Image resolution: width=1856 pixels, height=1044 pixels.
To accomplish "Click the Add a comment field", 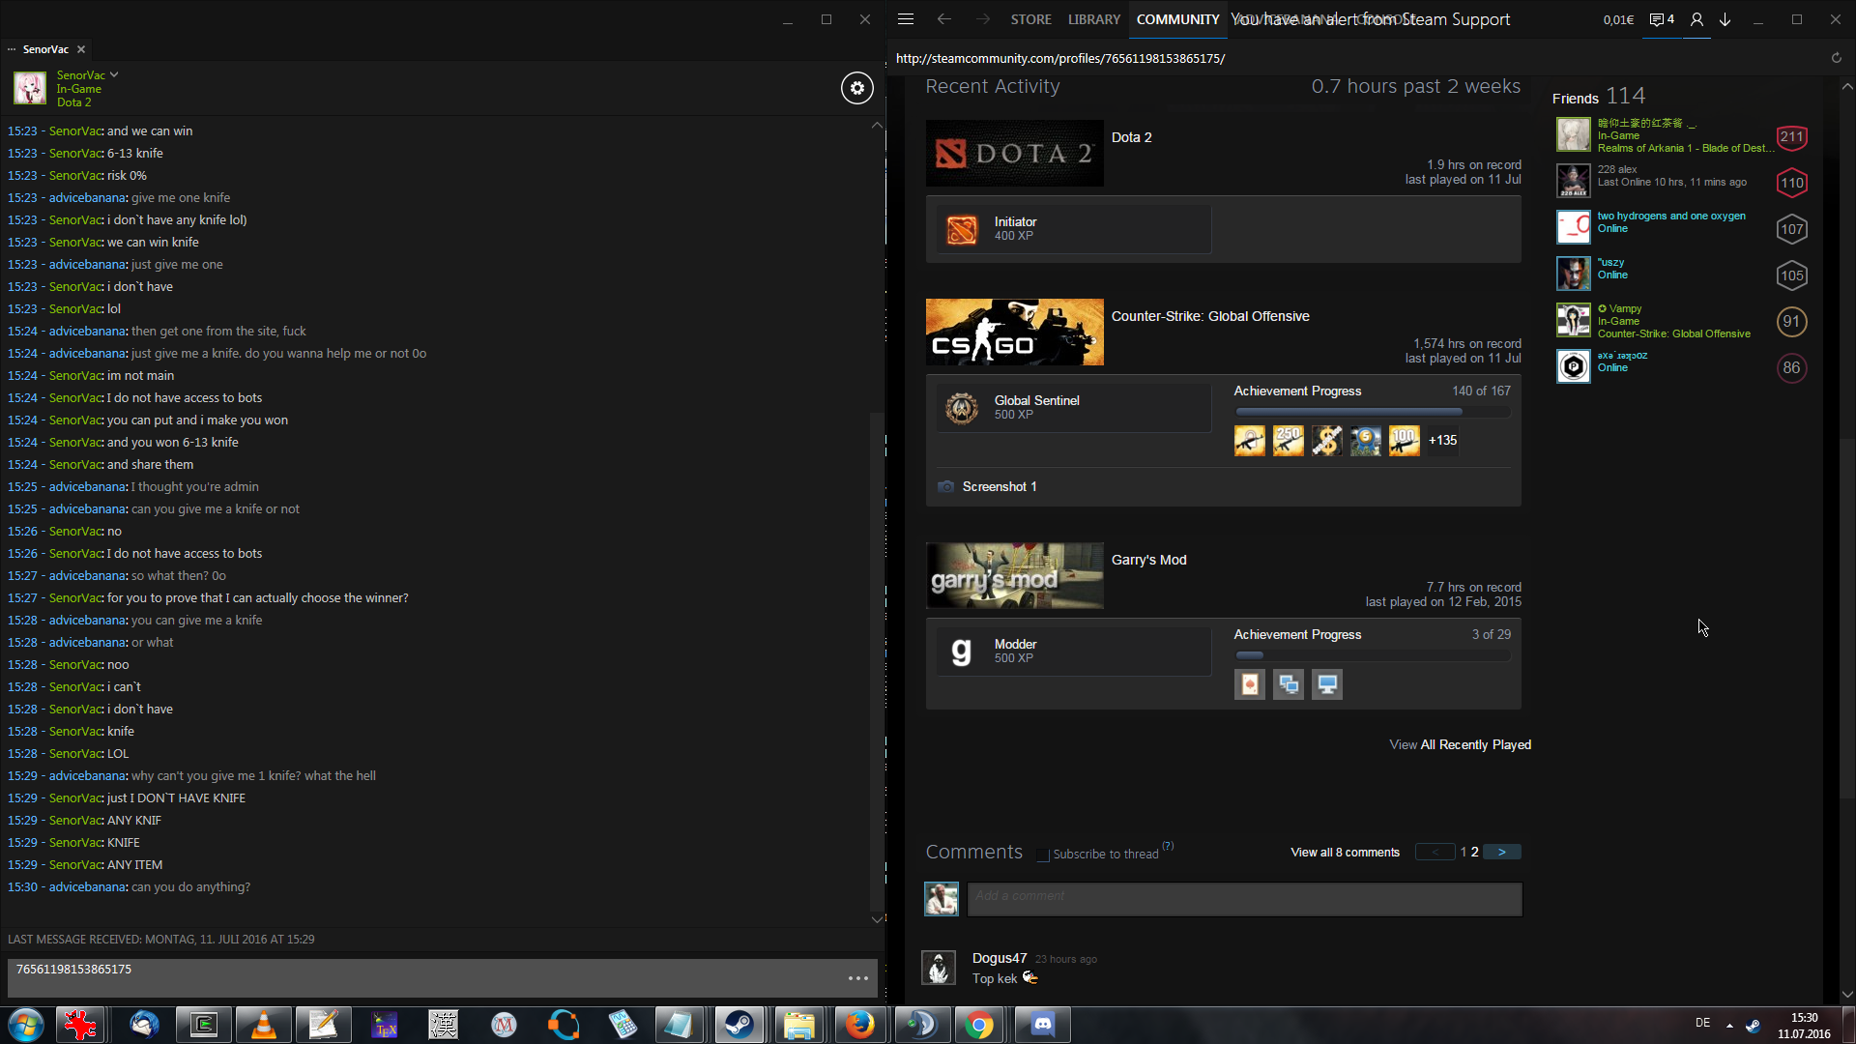I will (1244, 899).
